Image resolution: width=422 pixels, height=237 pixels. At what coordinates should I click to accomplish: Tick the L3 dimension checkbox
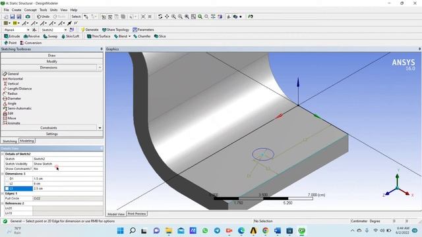tap(7, 189)
